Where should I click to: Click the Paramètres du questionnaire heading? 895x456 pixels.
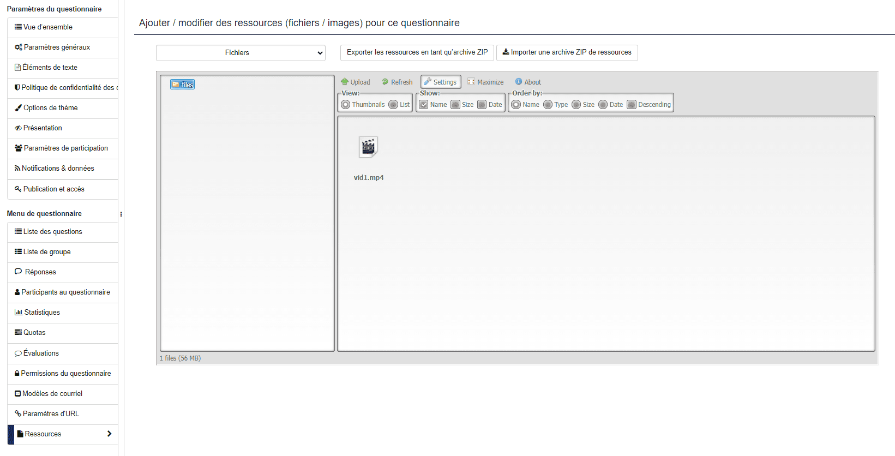coord(54,9)
